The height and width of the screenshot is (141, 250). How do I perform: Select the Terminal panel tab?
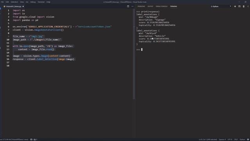click(x=173, y=6)
